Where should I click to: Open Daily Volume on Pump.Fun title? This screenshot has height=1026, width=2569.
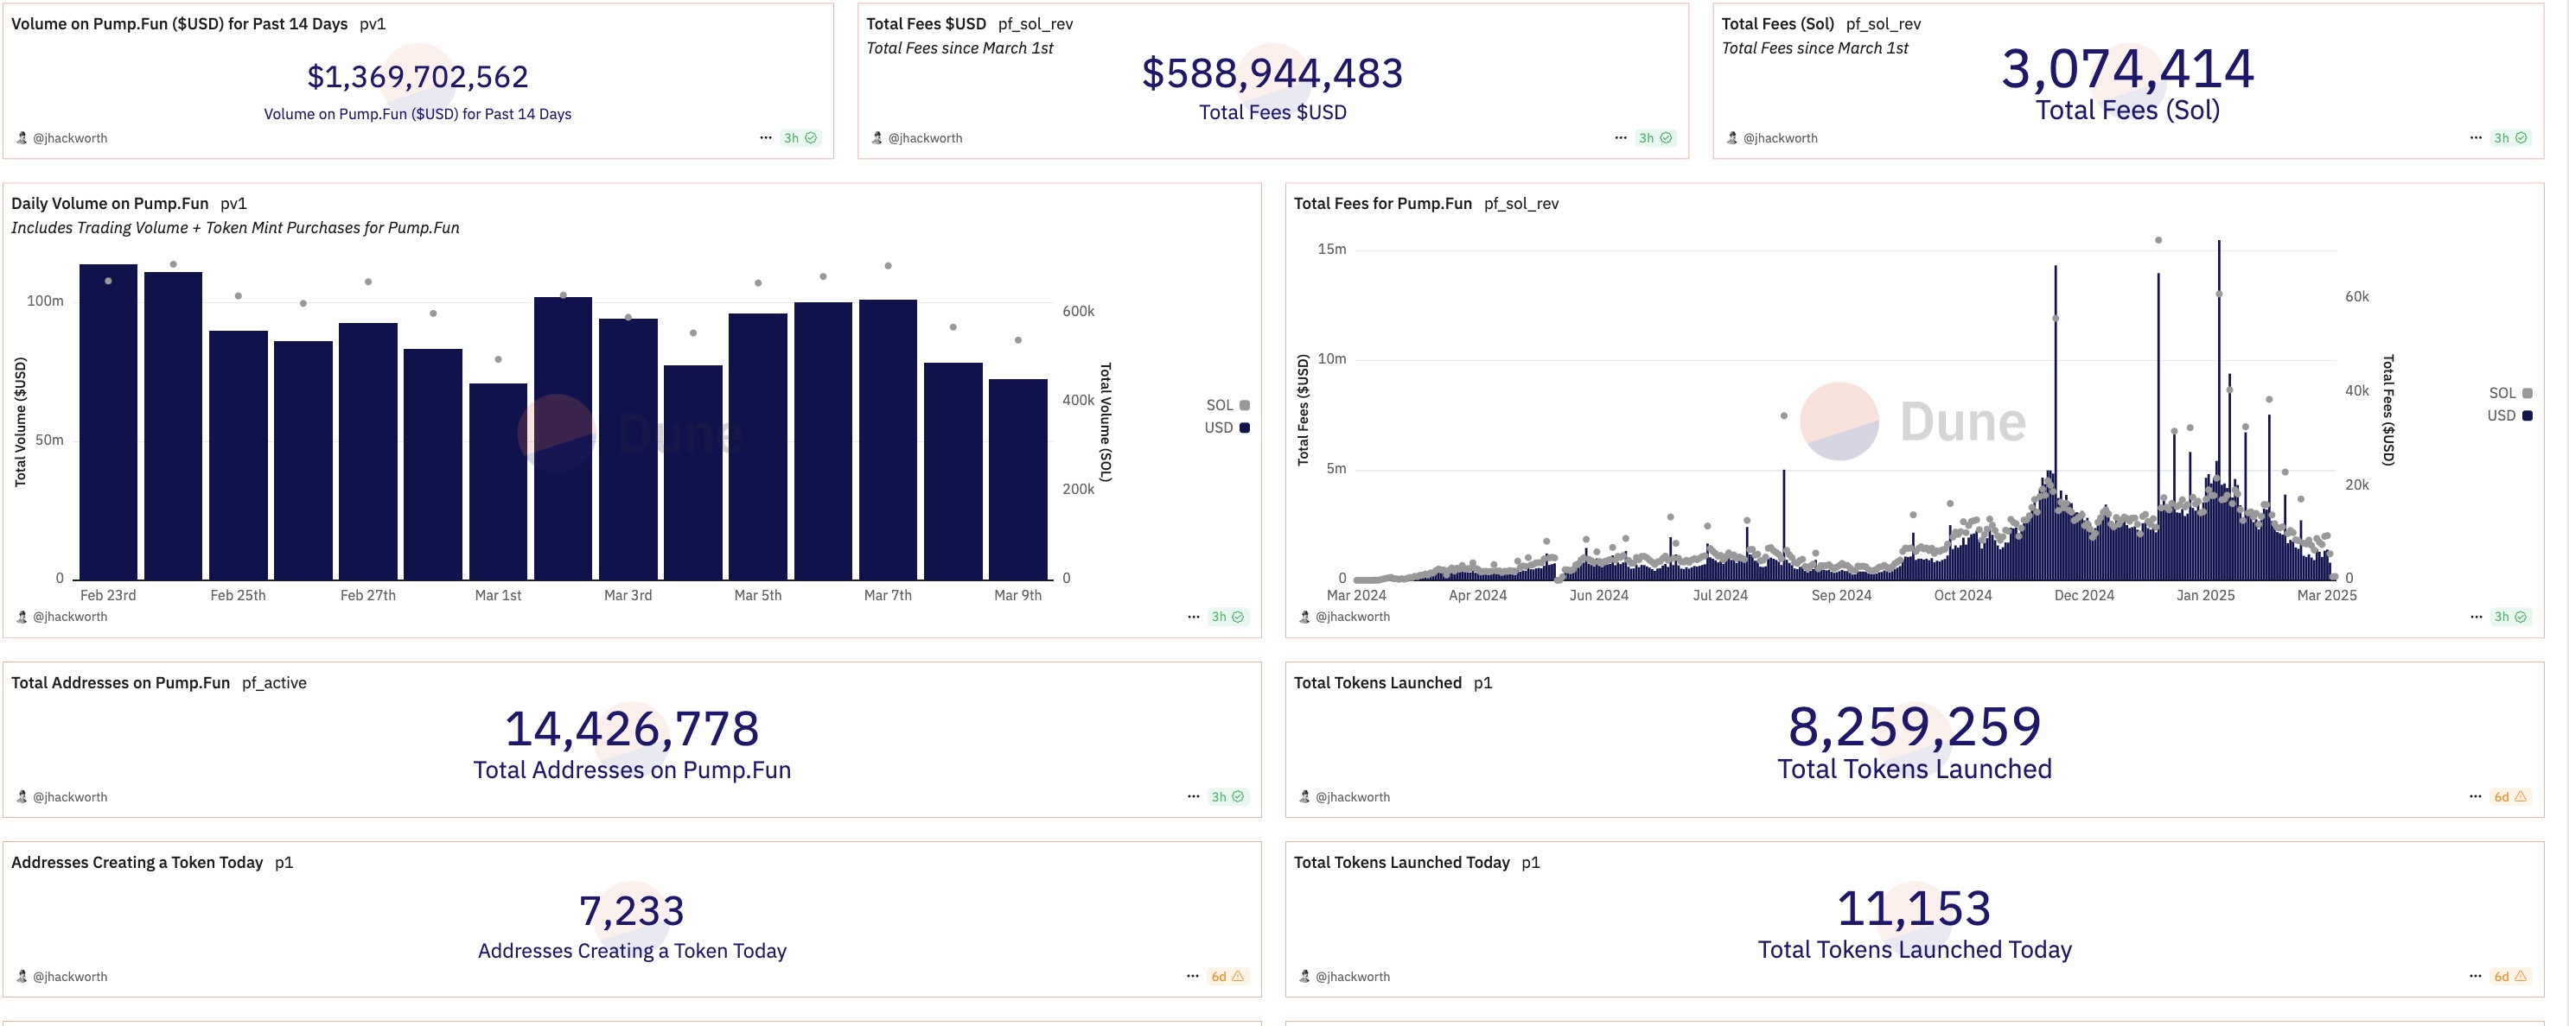tap(110, 204)
